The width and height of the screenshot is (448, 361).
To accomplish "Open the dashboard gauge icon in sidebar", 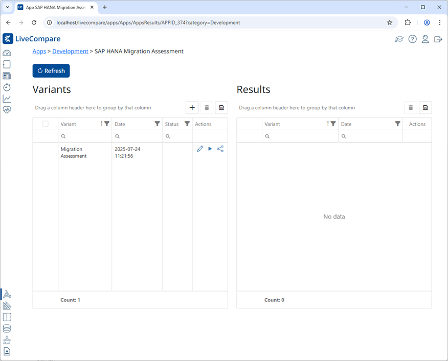I will [7, 53].
